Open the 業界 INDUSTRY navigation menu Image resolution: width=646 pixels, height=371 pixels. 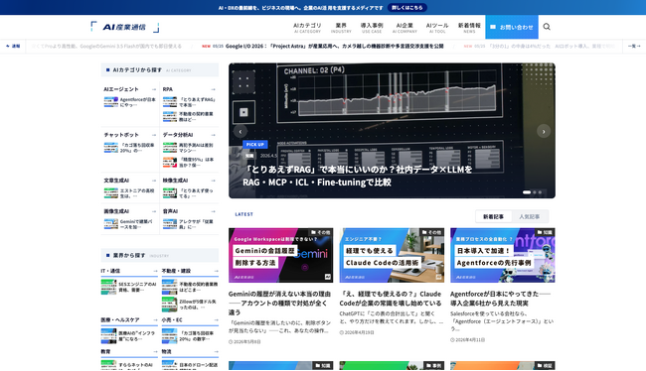click(x=341, y=28)
